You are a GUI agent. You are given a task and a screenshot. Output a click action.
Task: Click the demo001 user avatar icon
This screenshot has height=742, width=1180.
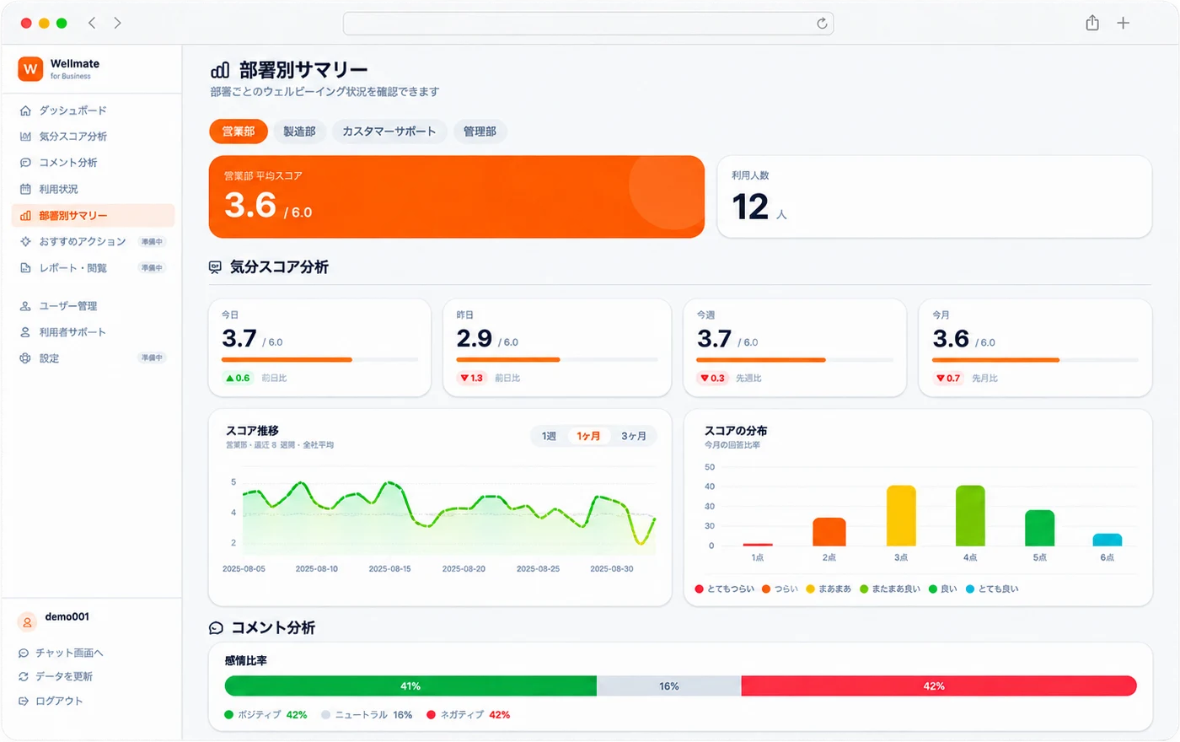coord(27,622)
